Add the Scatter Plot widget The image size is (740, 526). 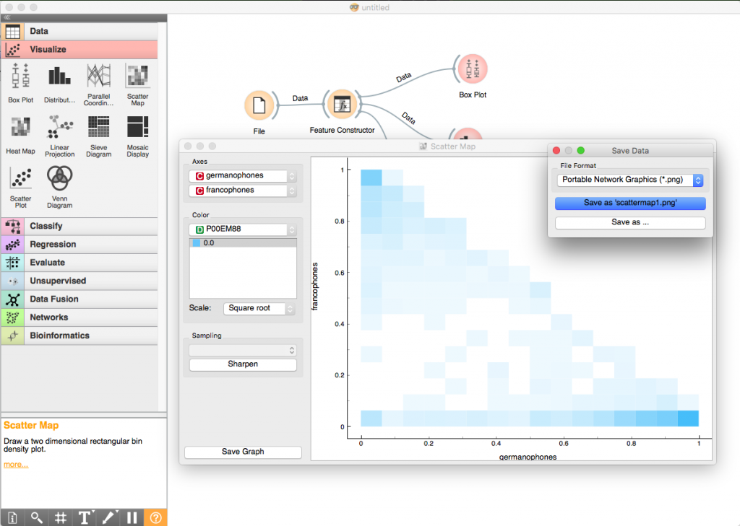[21, 187]
